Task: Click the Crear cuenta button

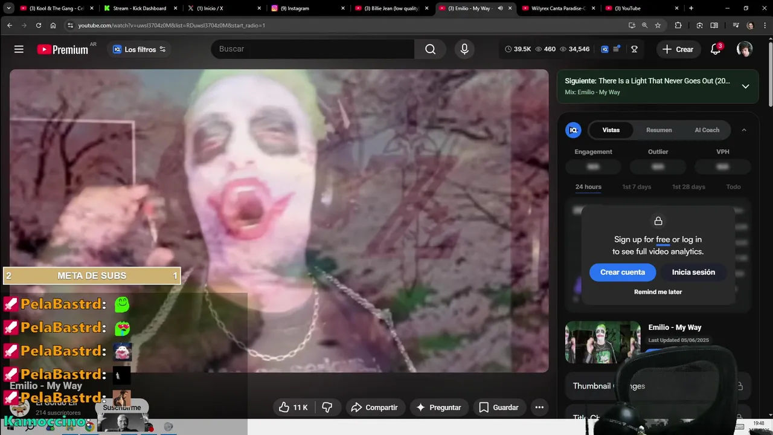Action: (x=622, y=272)
